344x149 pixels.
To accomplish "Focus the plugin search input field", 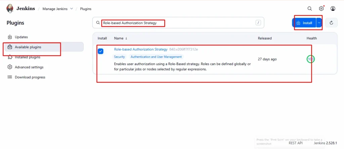I will [x=175, y=23].
